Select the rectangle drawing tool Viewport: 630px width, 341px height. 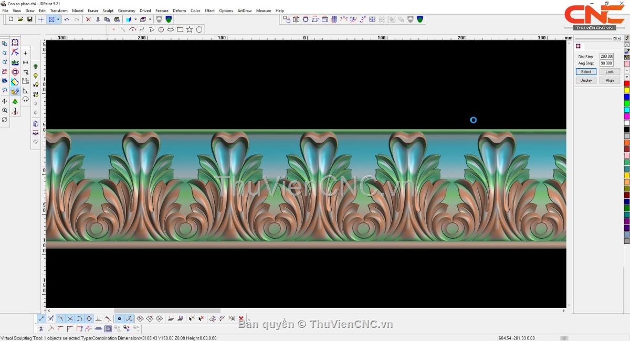coord(180,29)
